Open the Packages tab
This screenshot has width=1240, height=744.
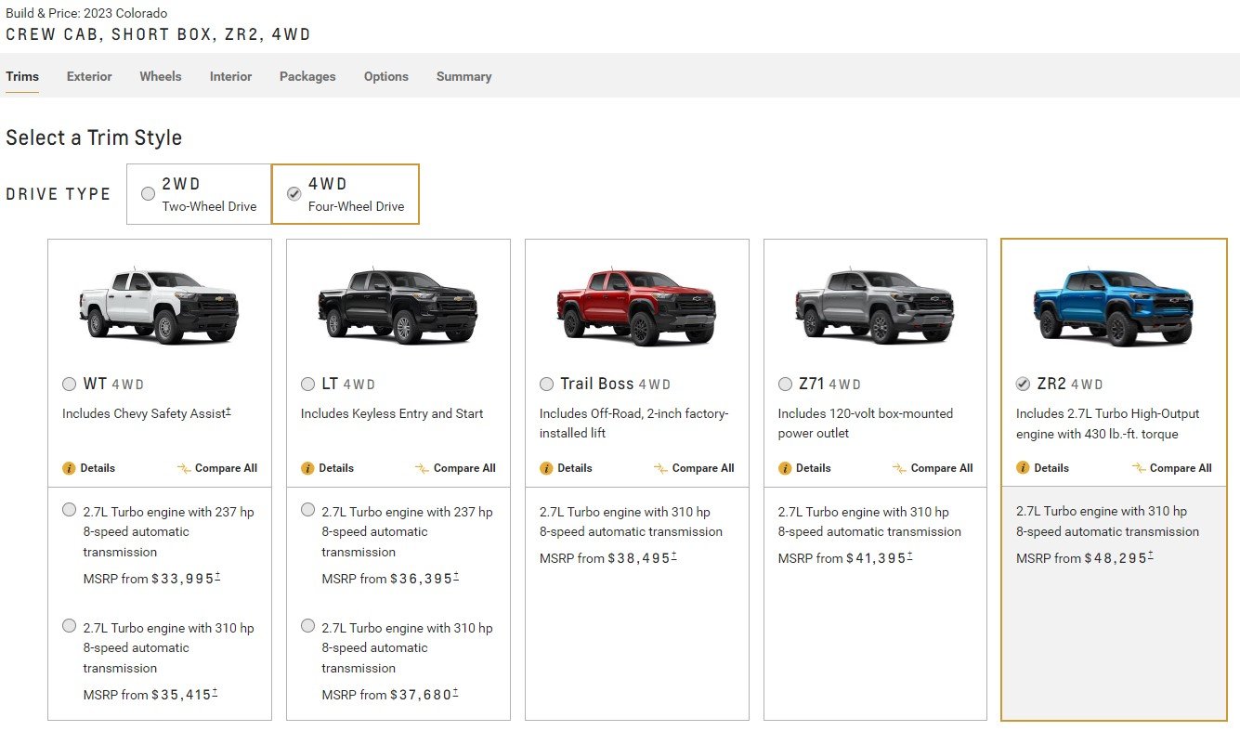point(307,76)
